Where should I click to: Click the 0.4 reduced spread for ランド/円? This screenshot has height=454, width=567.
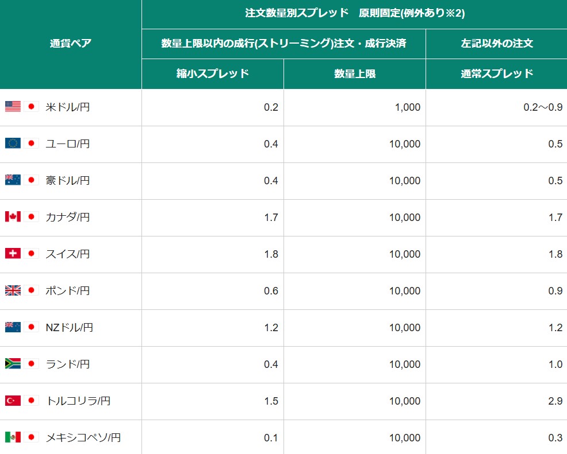coord(271,364)
